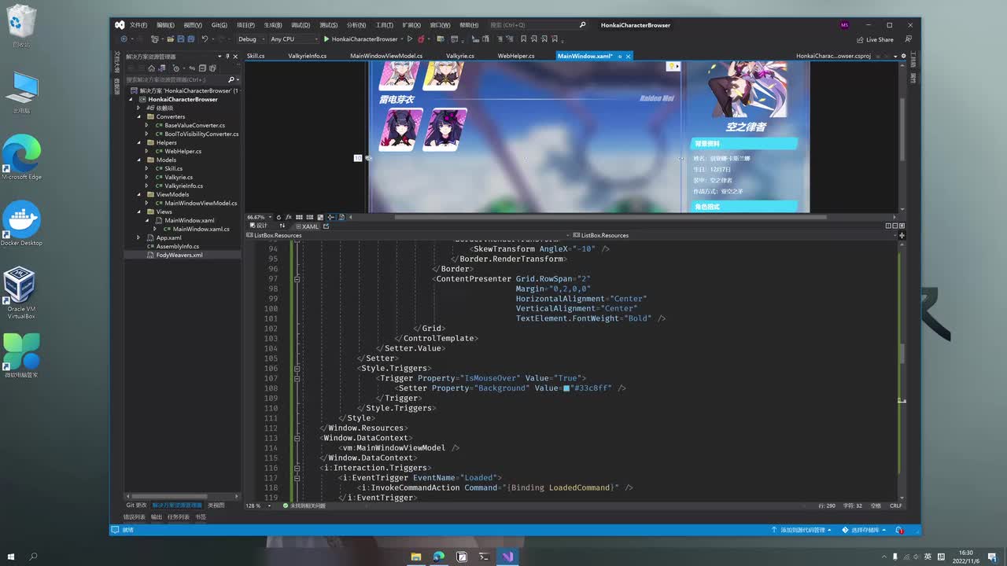The width and height of the screenshot is (1007, 566).
Task: Click the 选择存储库 status bar button
Action: (865, 530)
